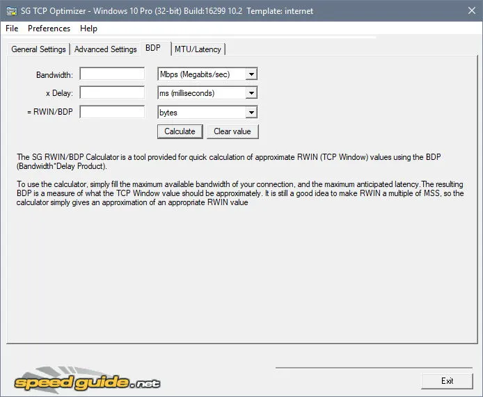Image resolution: width=483 pixels, height=397 pixels.
Task: Click the Exit button
Action: click(x=447, y=381)
